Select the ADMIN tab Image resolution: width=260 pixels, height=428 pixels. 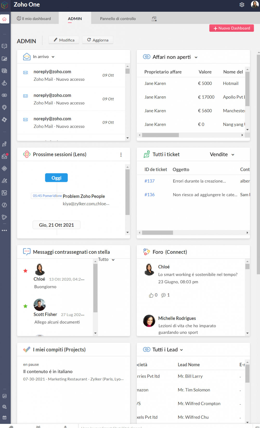(75, 18)
